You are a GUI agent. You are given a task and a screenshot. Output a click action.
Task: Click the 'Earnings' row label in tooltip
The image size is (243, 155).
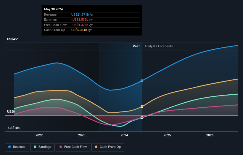pyautogui.click(x=50, y=20)
